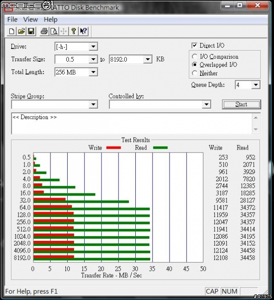Click the Start button
The width and height of the screenshot is (274, 300).
coord(241,105)
